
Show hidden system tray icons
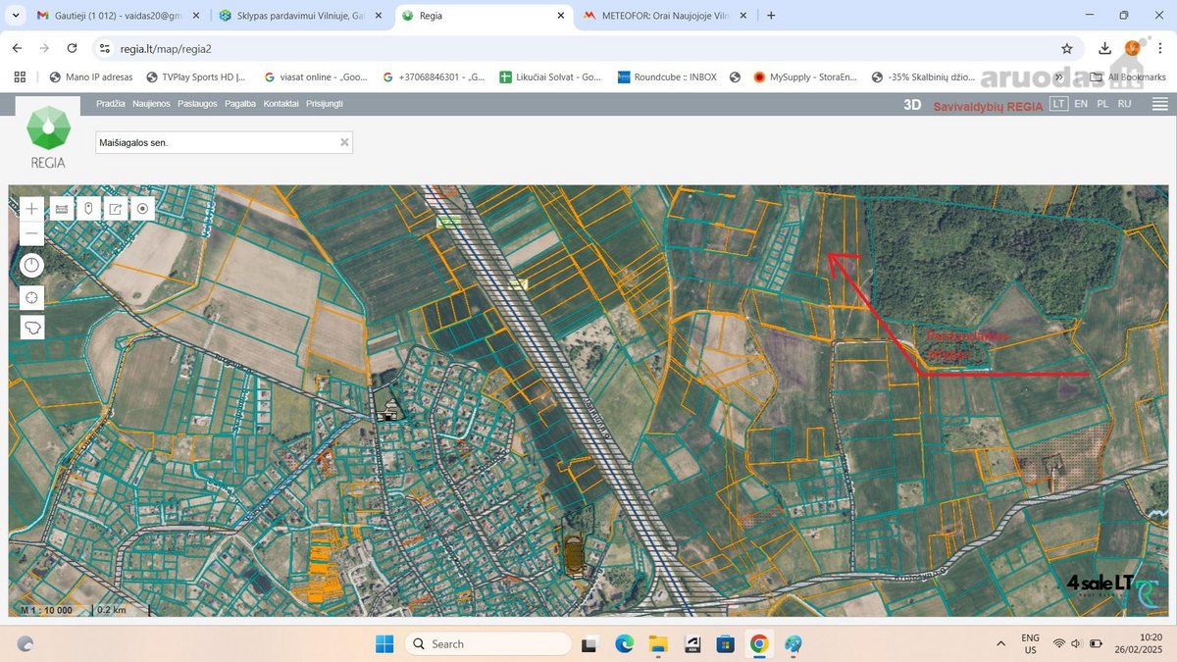click(x=1000, y=643)
